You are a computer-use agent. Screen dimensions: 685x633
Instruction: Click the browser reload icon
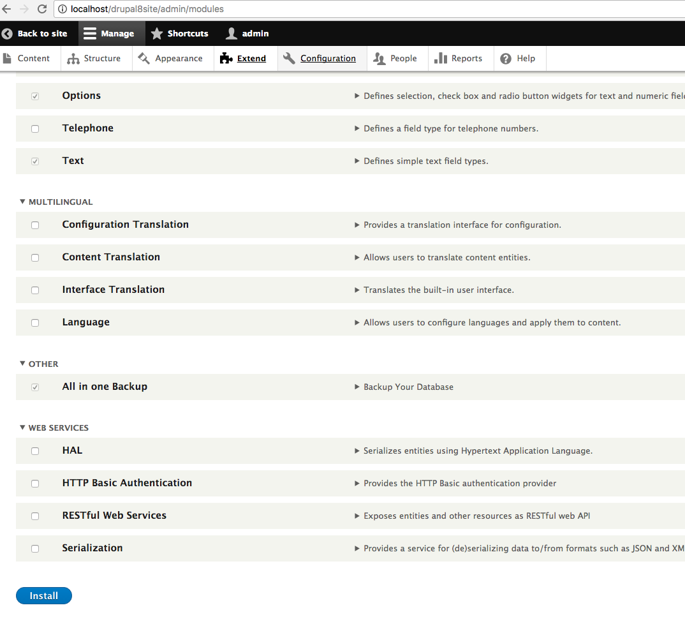click(41, 9)
